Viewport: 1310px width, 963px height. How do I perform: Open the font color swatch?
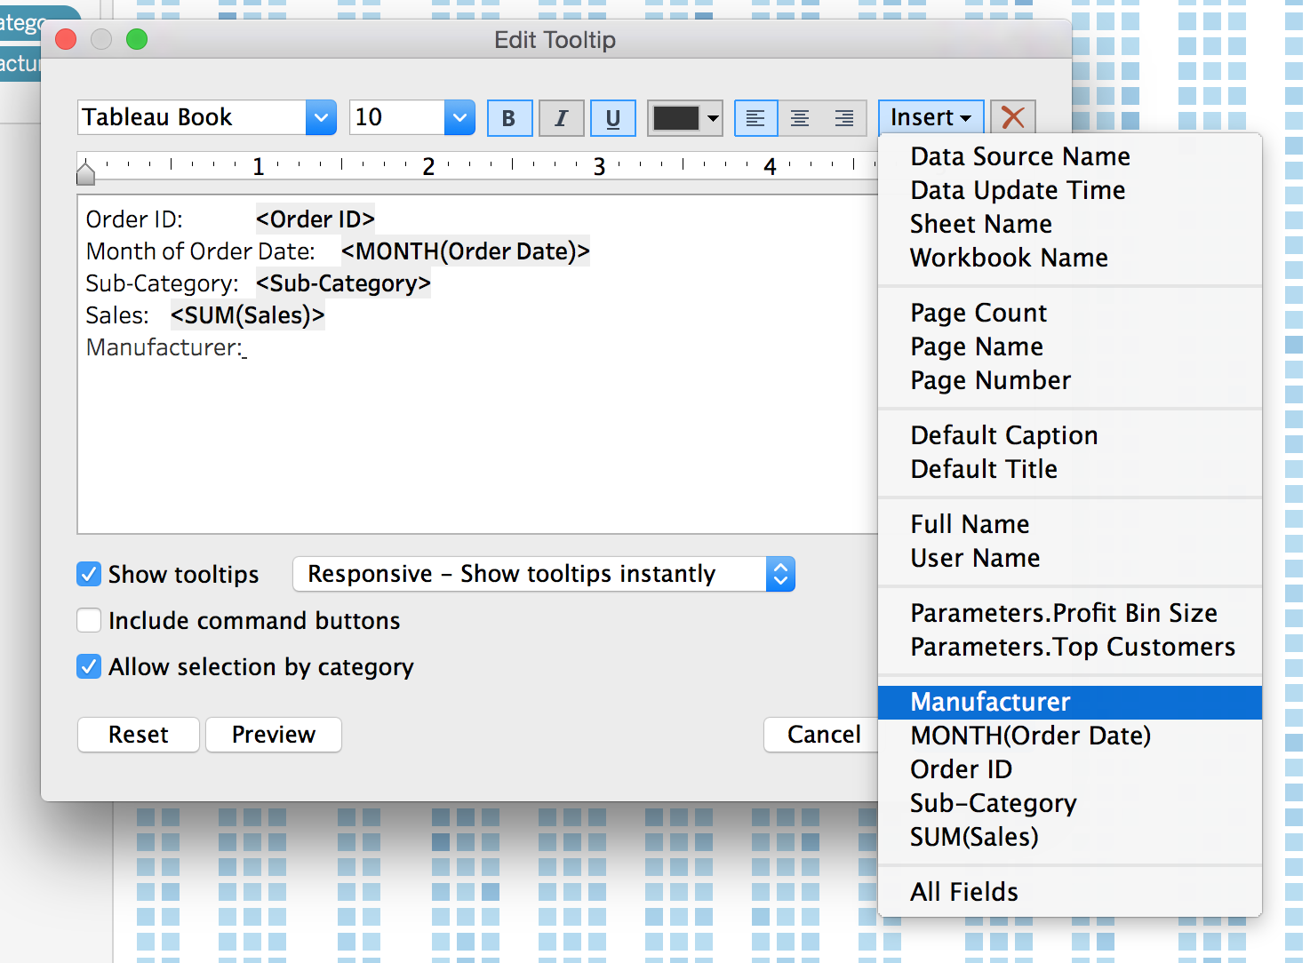tap(676, 118)
